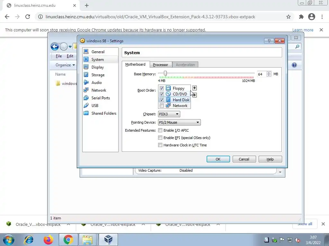Confirm settings with OK button

pos(218,159)
